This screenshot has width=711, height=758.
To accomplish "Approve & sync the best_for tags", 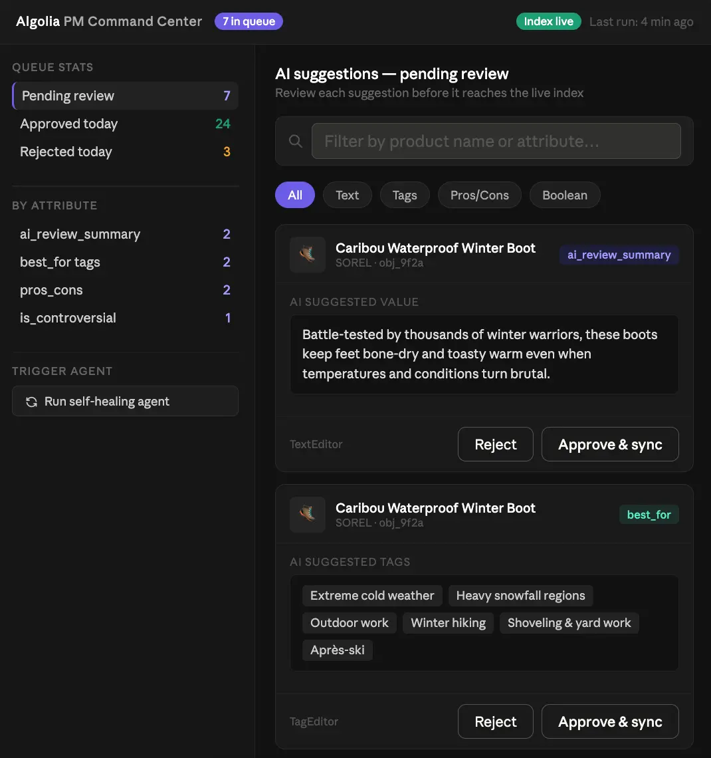I will pos(610,721).
